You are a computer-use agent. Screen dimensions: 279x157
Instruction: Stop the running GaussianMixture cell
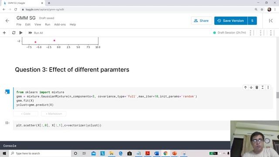point(7,92)
